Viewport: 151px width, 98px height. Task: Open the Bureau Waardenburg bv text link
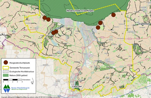20,88
